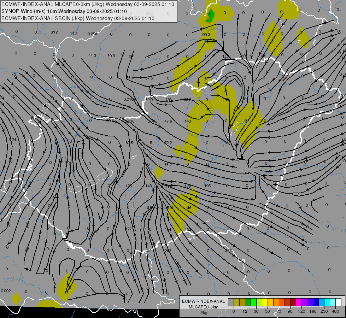Click the map value 283
346x318 pixels.
168,251
